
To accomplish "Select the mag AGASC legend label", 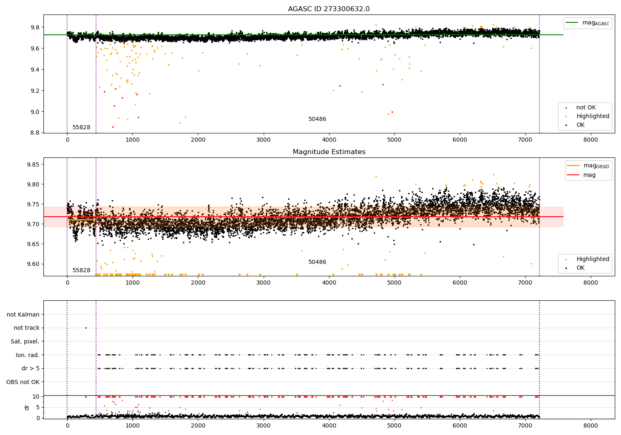I will tap(596, 23).
